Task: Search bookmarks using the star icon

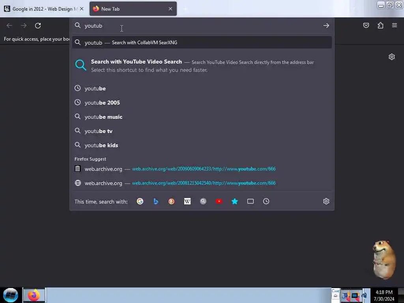Action: click(x=234, y=201)
